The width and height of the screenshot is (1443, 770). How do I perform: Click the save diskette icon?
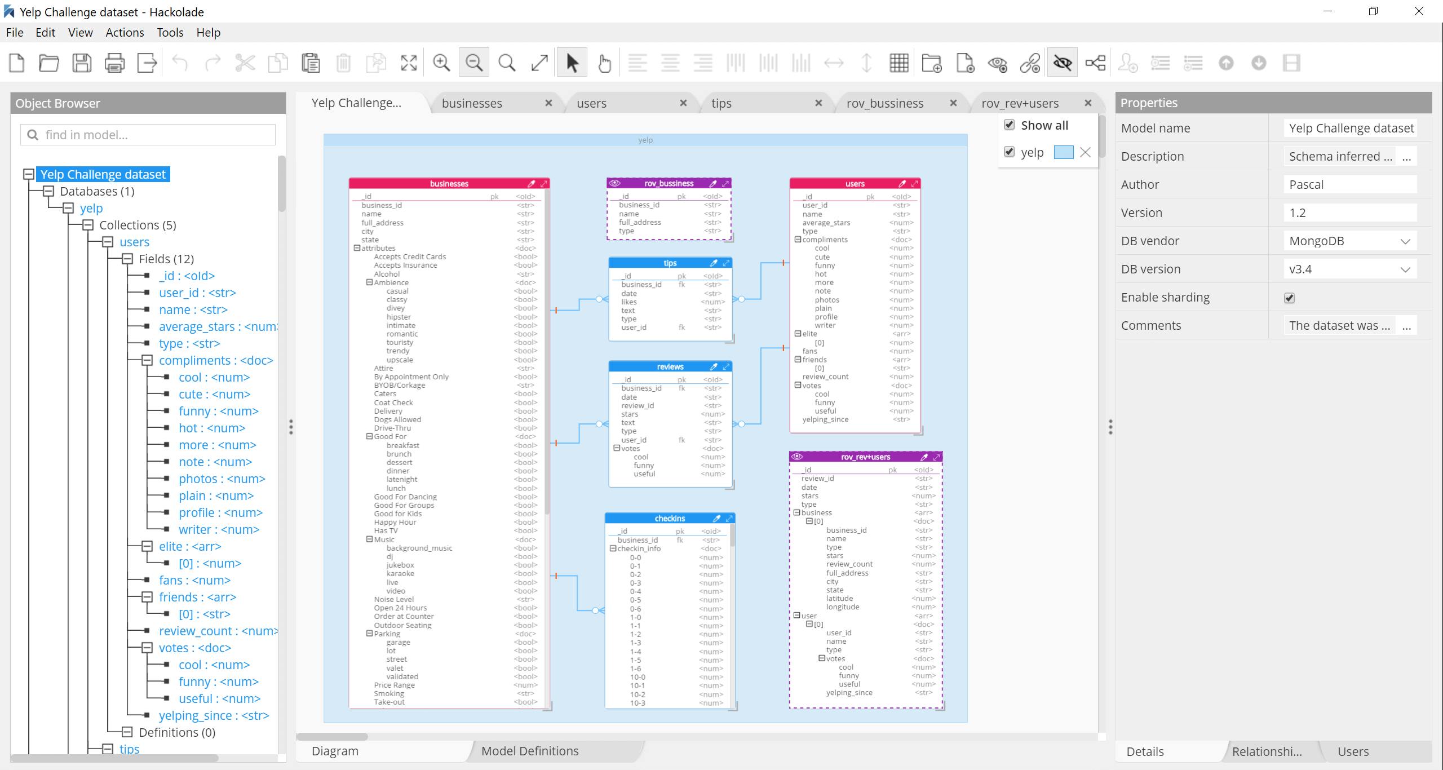(x=82, y=63)
